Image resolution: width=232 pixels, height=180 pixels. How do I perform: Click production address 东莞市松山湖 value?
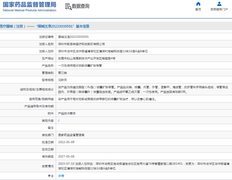coord(87,58)
